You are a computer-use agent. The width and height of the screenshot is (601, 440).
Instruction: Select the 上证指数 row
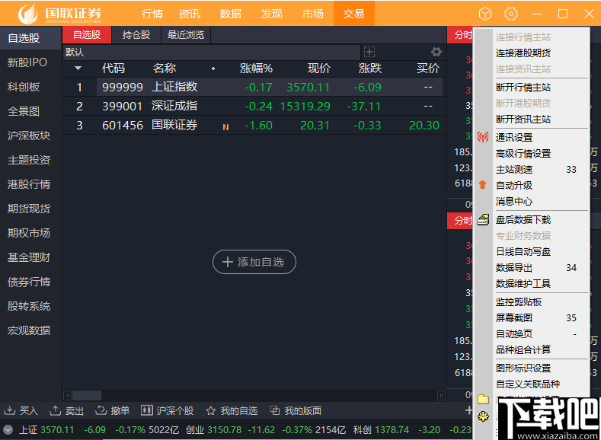pos(253,87)
